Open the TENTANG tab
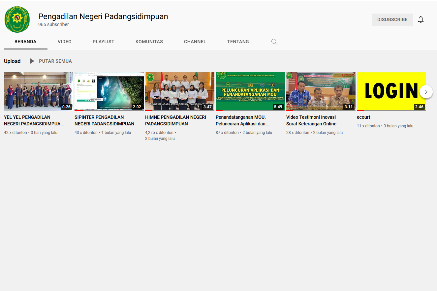The width and height of the screenshot is (437, 291). coord(238,42)
